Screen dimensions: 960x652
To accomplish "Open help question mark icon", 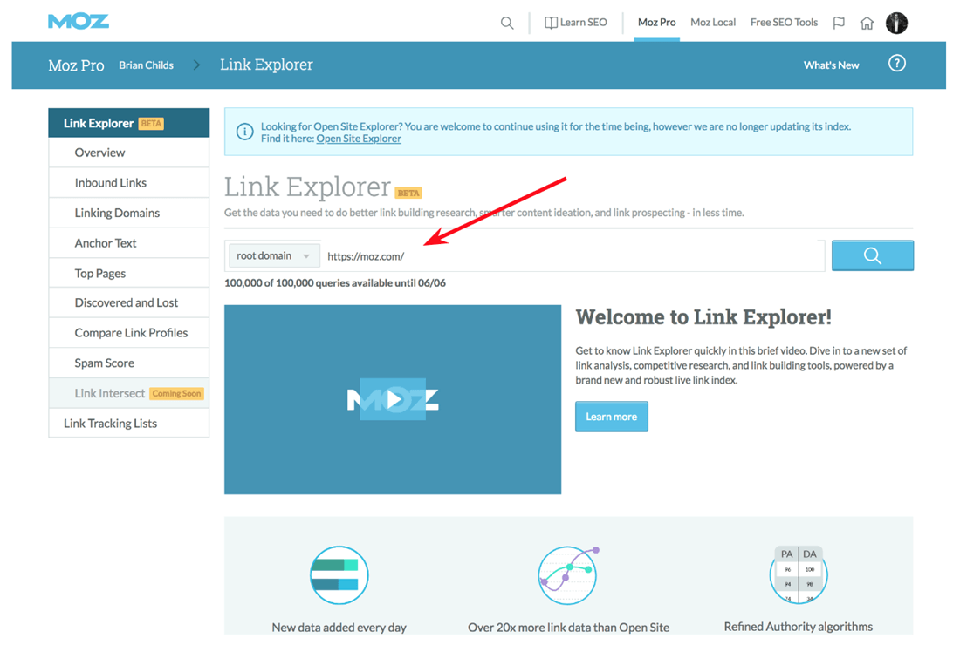I will coord(897,63).
